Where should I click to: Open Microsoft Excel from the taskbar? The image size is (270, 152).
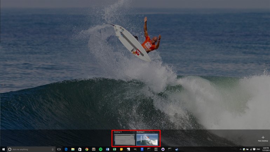point(114,149)
